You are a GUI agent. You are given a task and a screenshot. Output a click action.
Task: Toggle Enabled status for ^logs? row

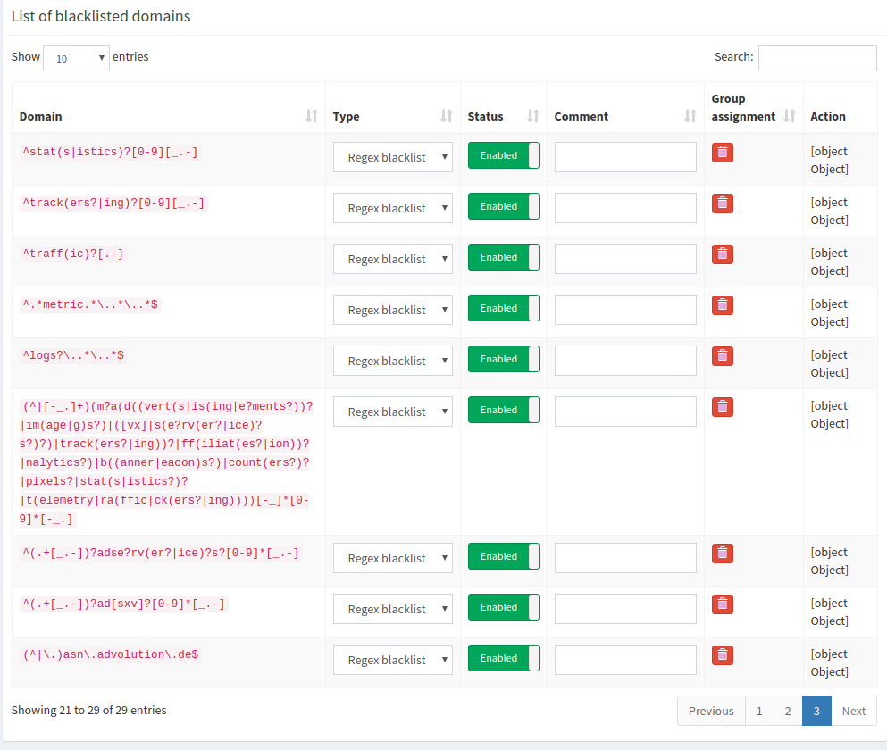pyautogui.click(x=504, y=359)
